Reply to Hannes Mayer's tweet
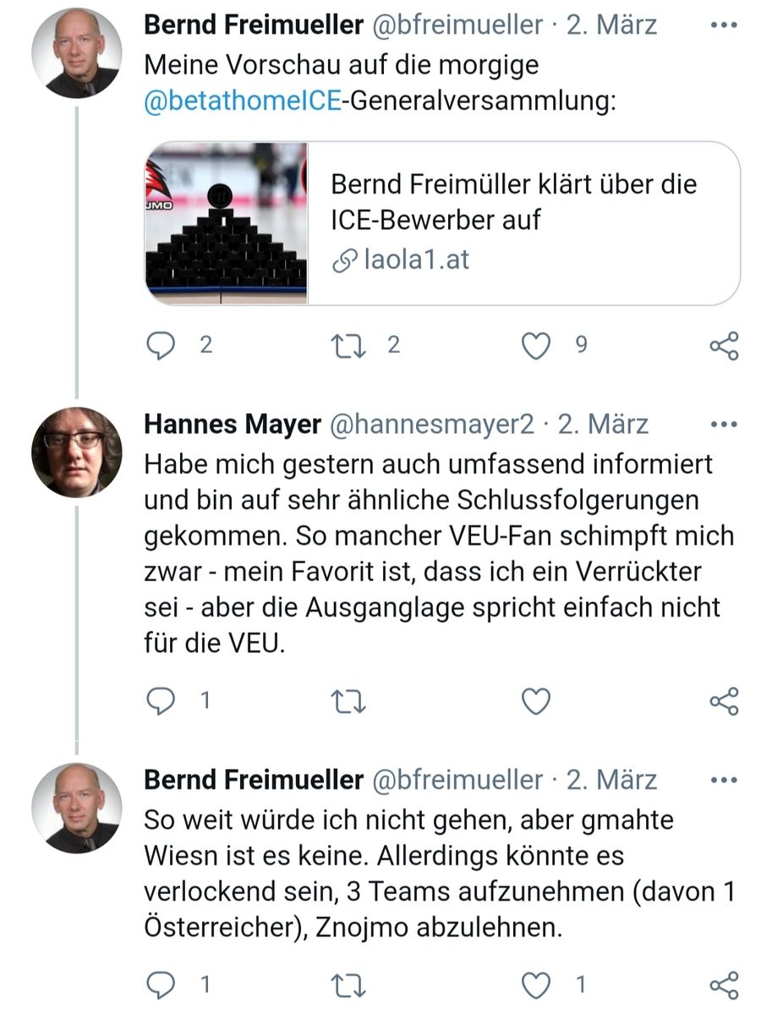This screenshot has height=1015, width=772. (x=161, y=701)
